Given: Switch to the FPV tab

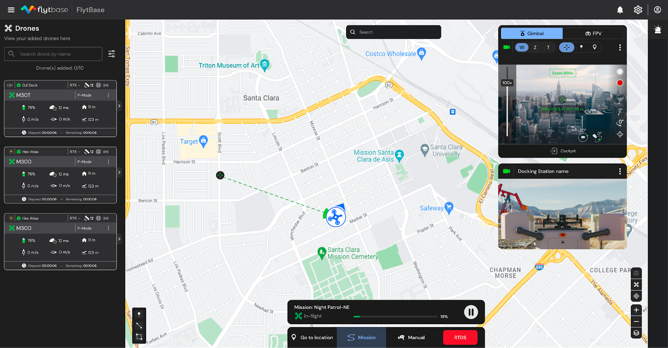Looking at the screenshot, I should click(x=593, y=33).
